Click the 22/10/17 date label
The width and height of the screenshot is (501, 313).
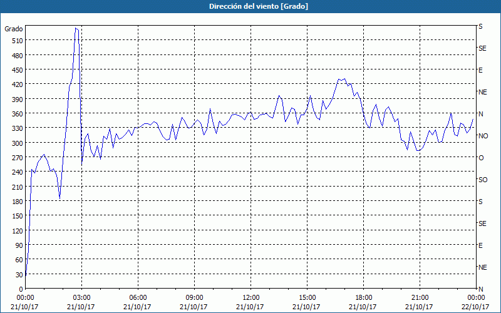point(475,307)
